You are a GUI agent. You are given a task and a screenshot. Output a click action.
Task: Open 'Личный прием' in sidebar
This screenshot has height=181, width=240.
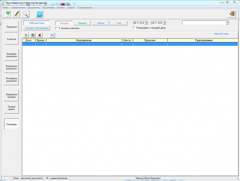click(x=12, y=108)
